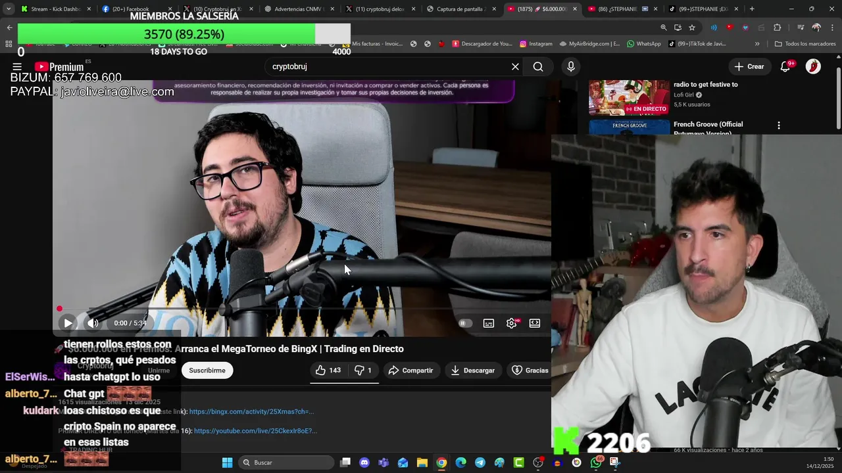Clear the cryptobruj search text

(515, 66)
